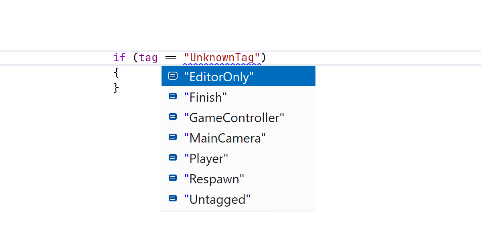Viewport: 481px width, 241px height.
Task: Click the icon beside "EditorOnly" suggestion
Action: (x=173, y=76)
